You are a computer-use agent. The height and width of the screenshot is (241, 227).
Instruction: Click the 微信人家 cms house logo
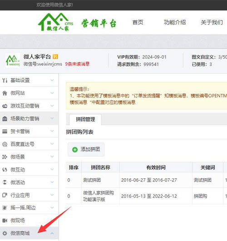coord(55,22)
